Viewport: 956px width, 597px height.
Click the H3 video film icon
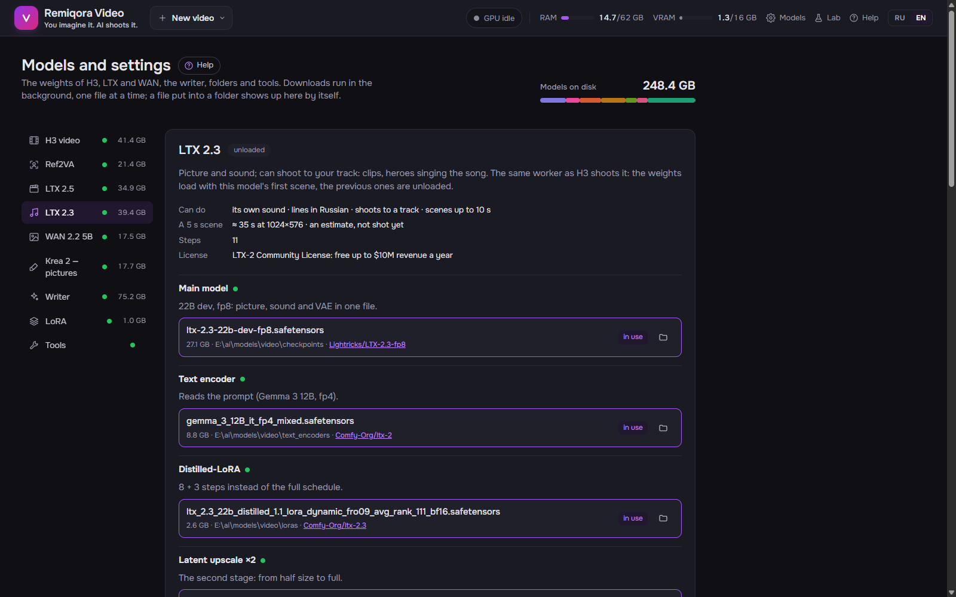pos(34,140)
